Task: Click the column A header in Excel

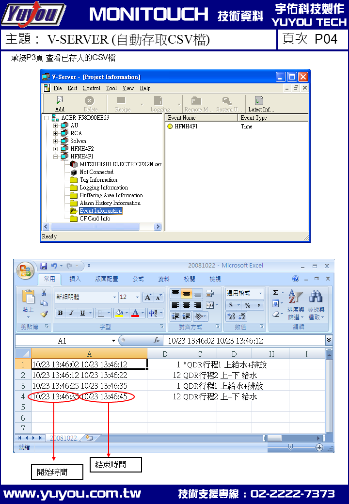Action: coord(89,354)
